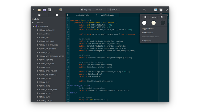Collapse the MainWindow symbol node
The width and height of the screenshot is (200, 112).
pyautogui.click(x=34, y=26)
